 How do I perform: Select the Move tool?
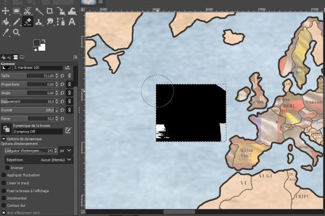[x=5, y=11]
